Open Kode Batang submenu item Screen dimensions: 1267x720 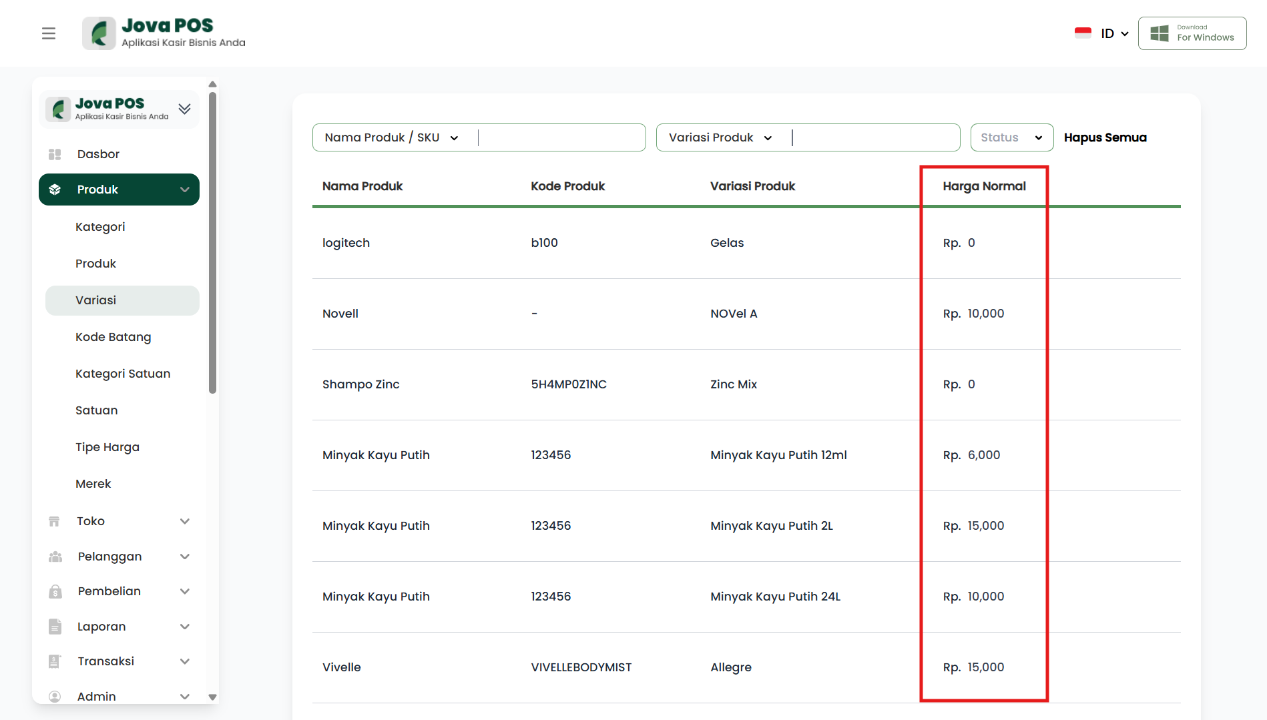tap(113, 337)
